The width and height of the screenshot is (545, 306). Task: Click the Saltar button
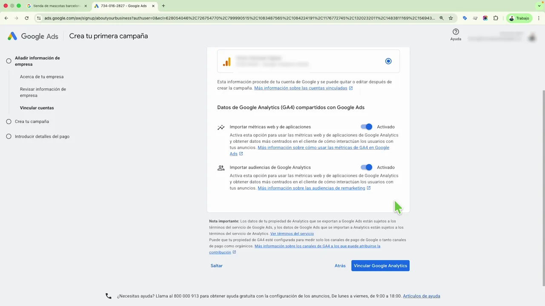[217, 266]
